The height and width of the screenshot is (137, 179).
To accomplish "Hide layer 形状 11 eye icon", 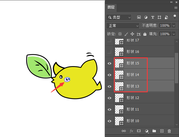I will click(109, 109).
